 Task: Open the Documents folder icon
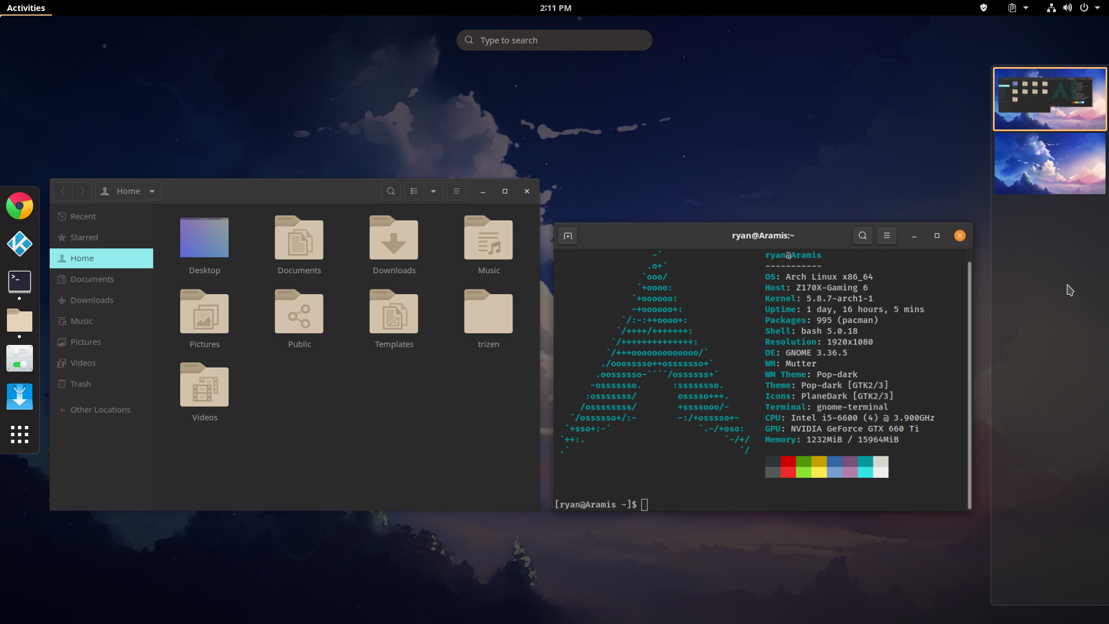pyautogui.click(x=299, y=238)
